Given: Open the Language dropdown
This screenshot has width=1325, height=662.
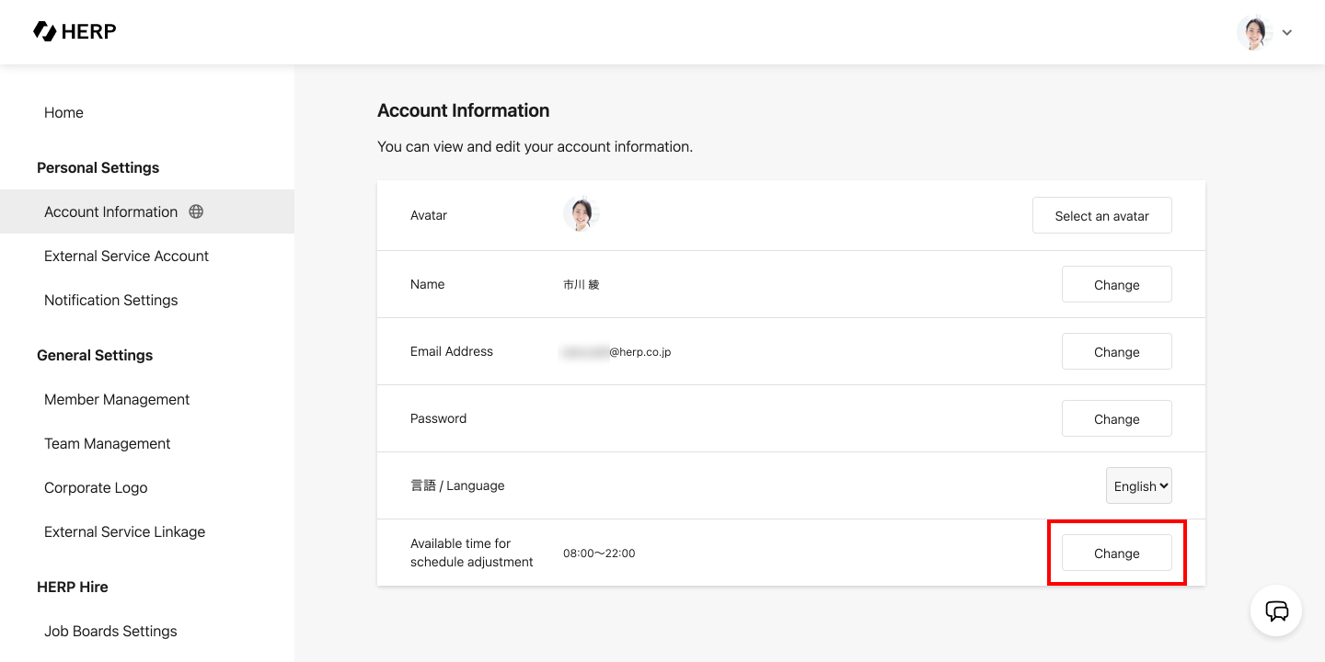Looking at the screenshot, I should [x=1138, y=485].
